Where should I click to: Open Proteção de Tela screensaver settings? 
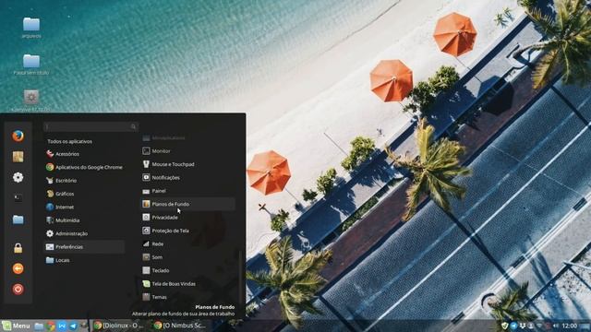tap(188, 231)
